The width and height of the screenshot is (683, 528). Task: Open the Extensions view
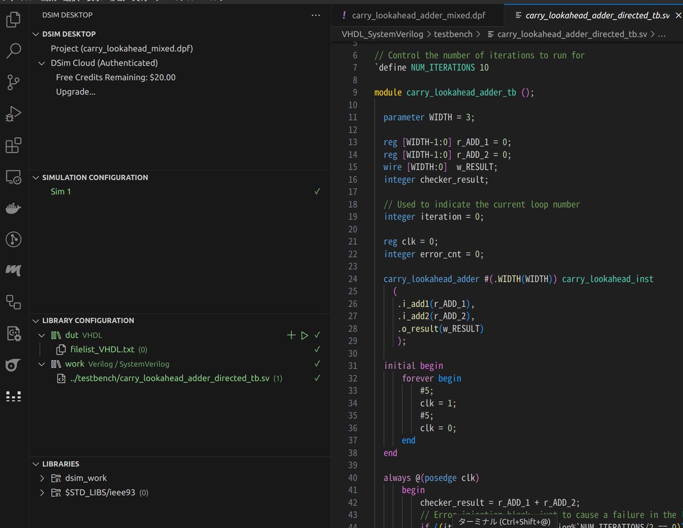14,145
